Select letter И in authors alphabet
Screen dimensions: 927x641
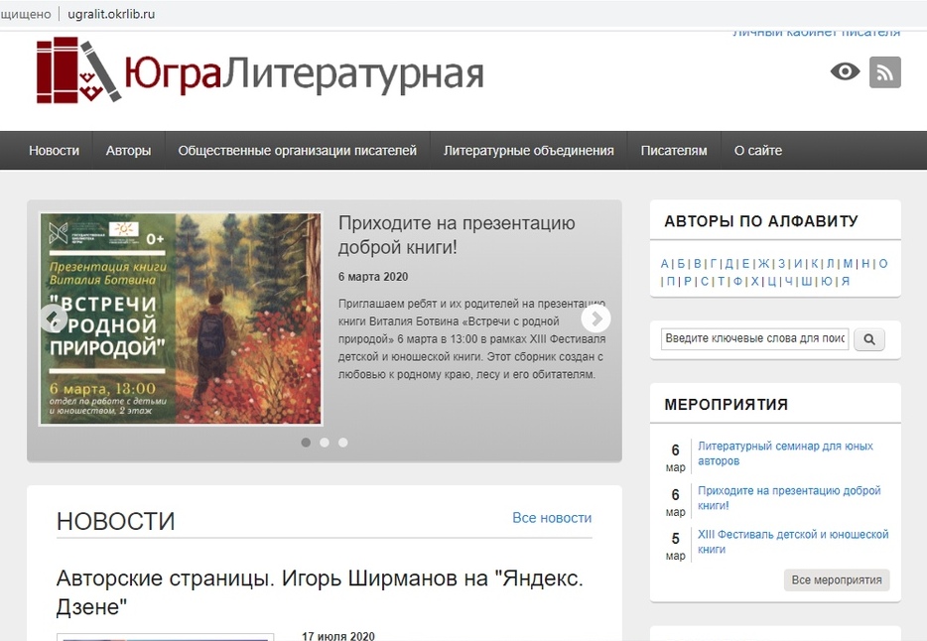point(798,264)
